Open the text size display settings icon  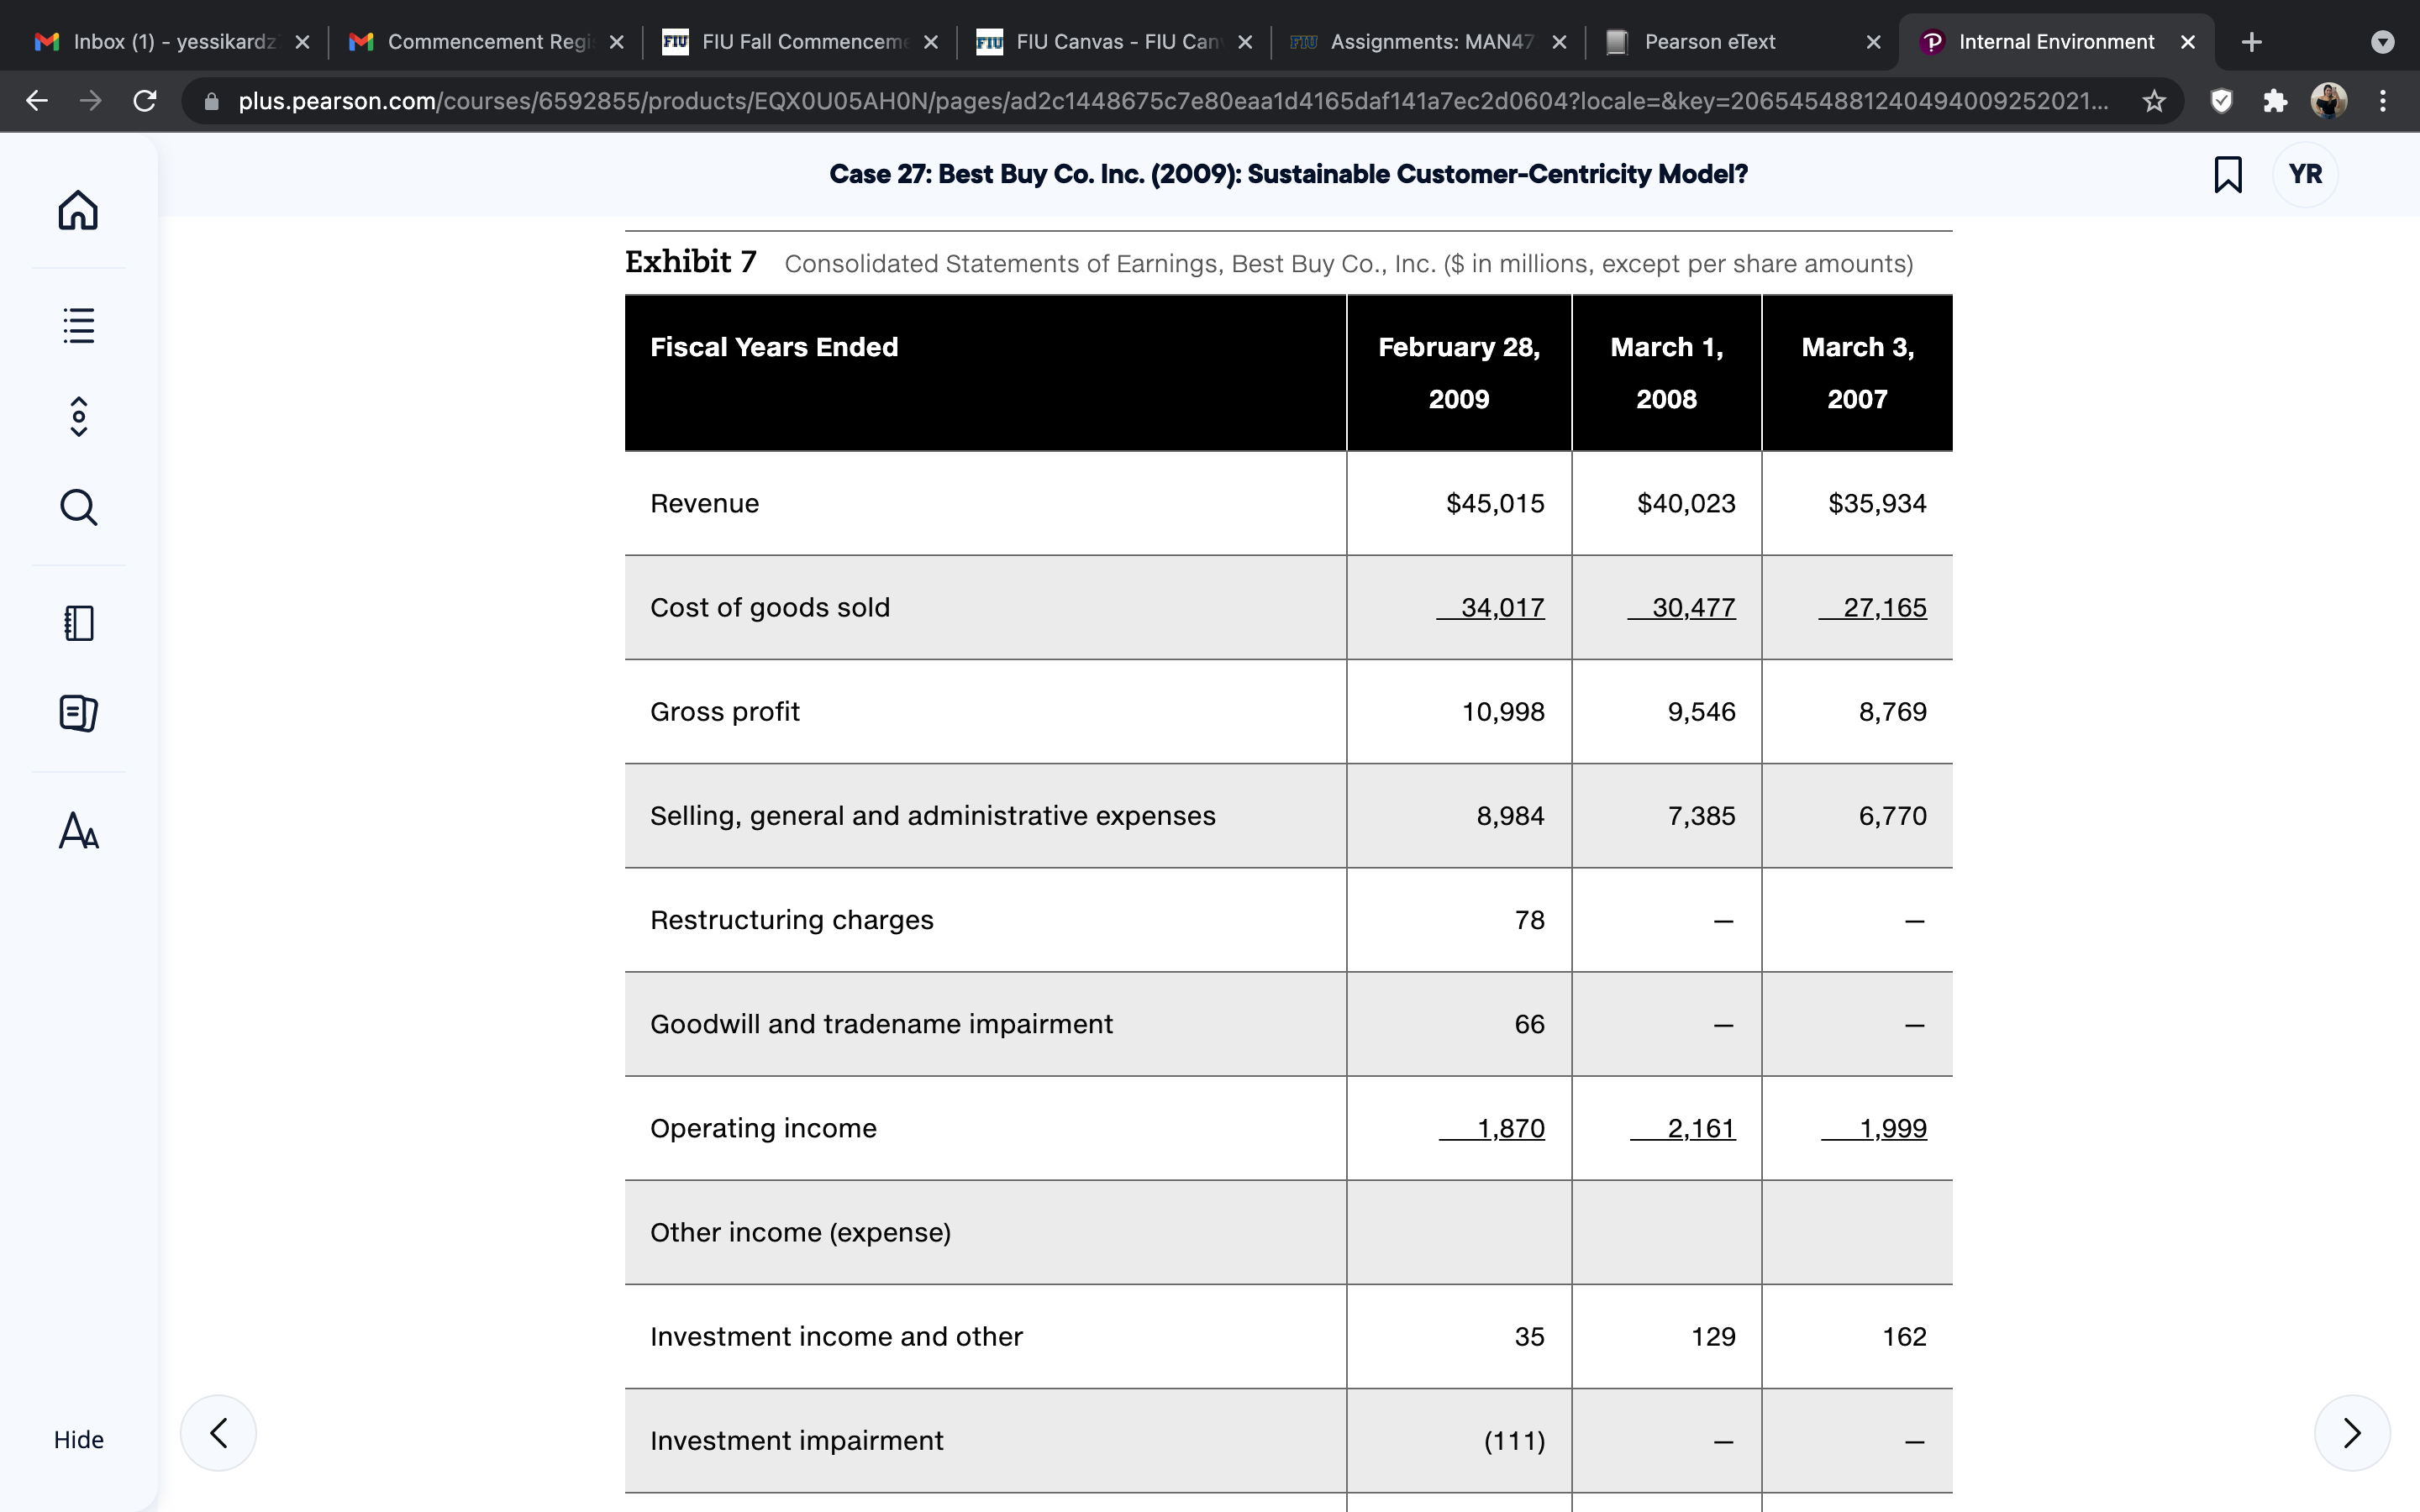click(78, 830)
